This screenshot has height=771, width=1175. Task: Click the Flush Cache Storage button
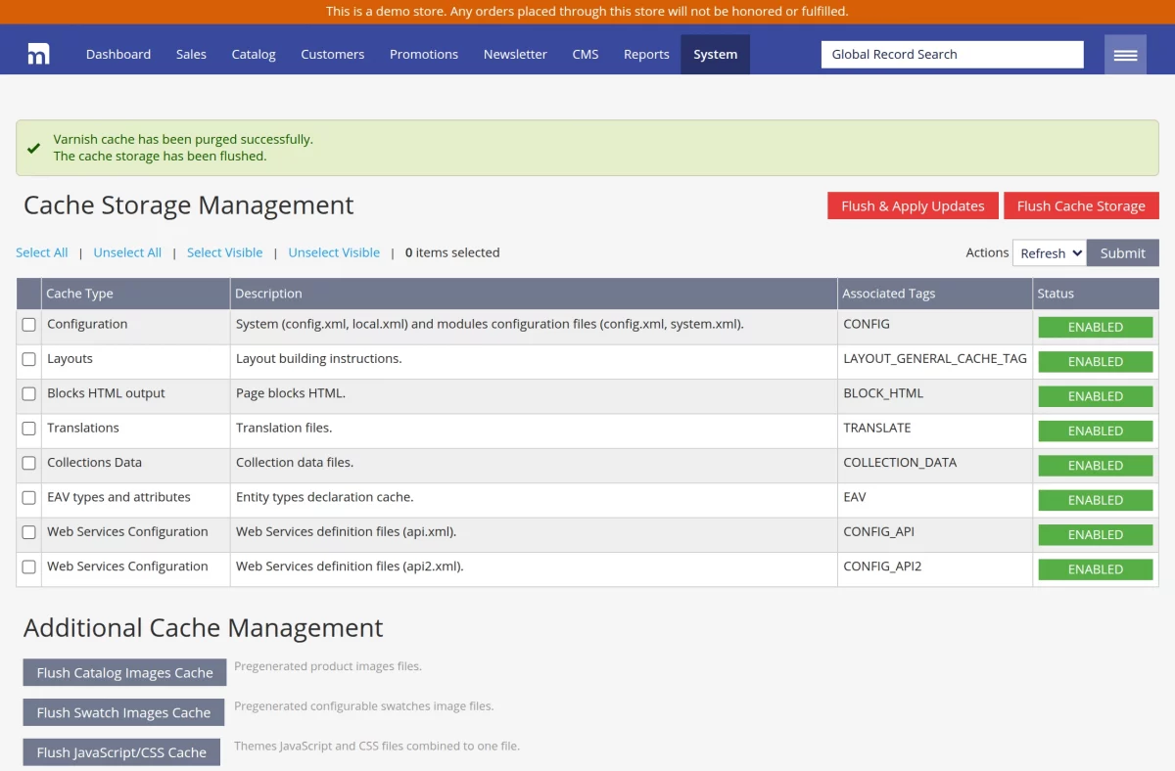point(1080,205)
